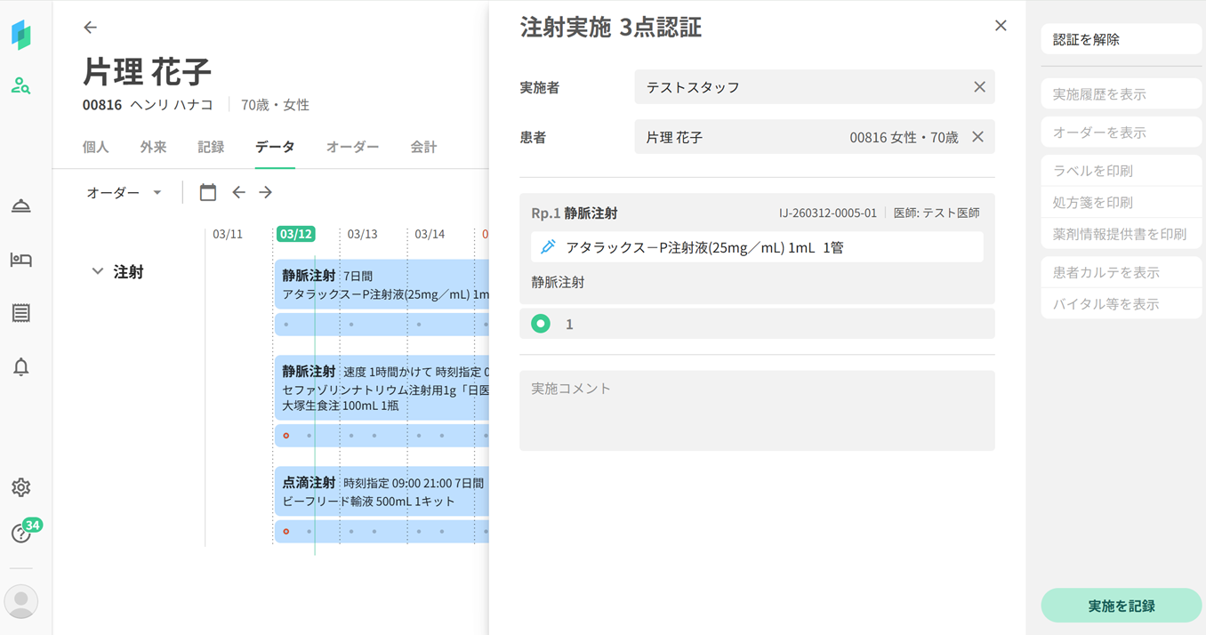Collapse the 注射 section
1206x635 pixels.
pyautogui.click(x=98, y=271)
